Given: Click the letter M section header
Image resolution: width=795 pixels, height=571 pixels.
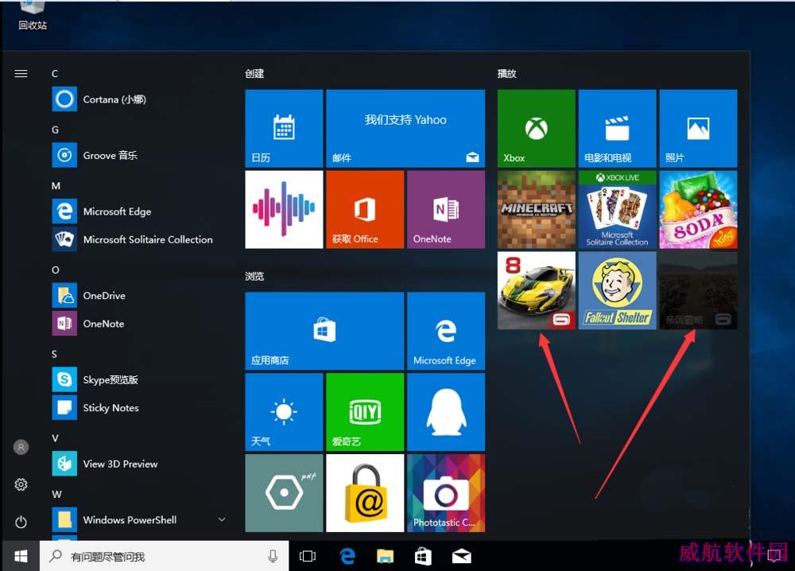Looking at the screenshot, I should (x=56, y=185).
